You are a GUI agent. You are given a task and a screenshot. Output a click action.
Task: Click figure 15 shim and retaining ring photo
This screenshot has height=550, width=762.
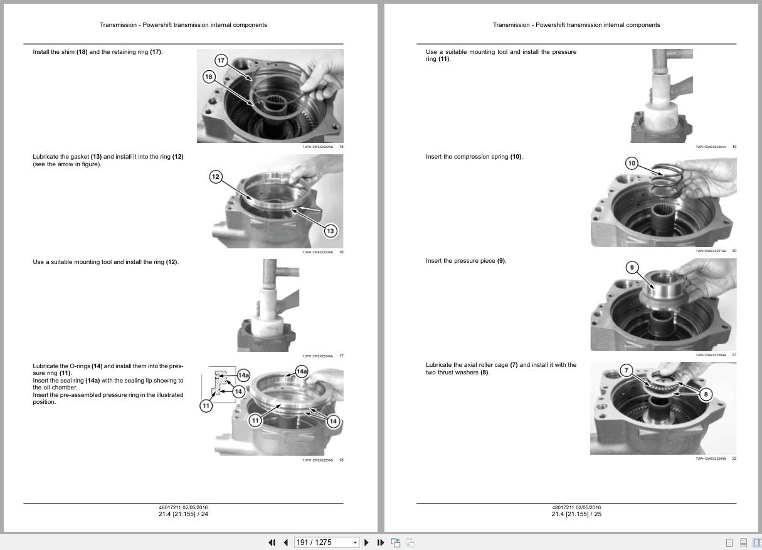(270, 96)
